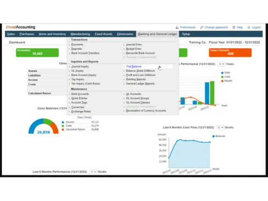Open the Manufacturing tab
This screenshot has height=201, width=268.
(80, 34)
